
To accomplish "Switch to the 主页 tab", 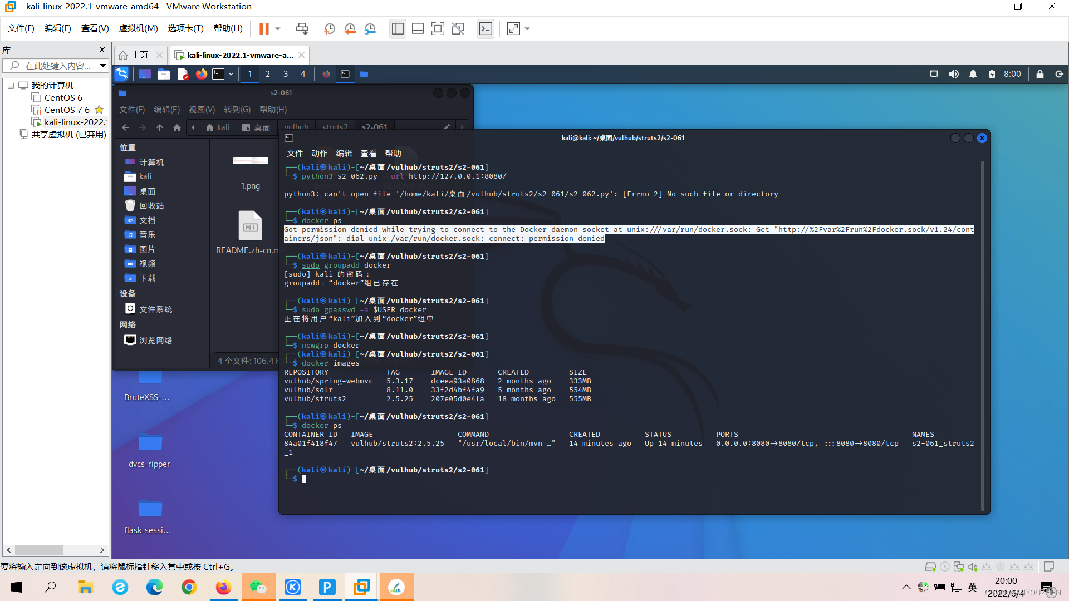I will pos(139,55).
